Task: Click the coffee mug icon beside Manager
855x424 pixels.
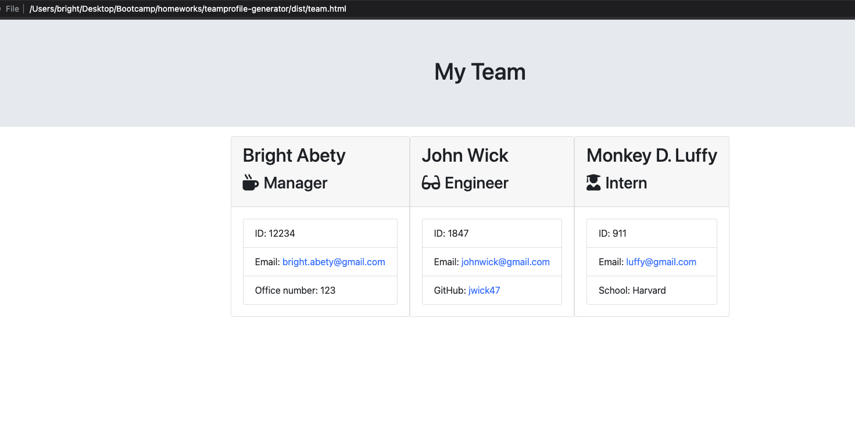Action: coord(251,183)
